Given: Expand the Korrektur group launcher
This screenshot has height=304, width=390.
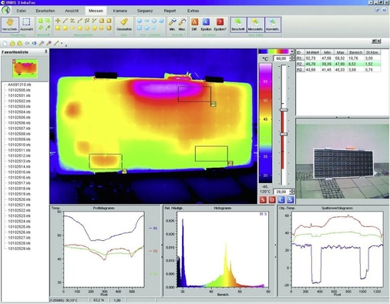Looking at the screenshot, I should (226, 35).
